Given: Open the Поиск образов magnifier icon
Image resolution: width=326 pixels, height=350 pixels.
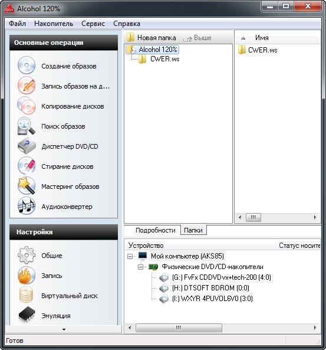Looking at the screenshot, I should (27, 126).
